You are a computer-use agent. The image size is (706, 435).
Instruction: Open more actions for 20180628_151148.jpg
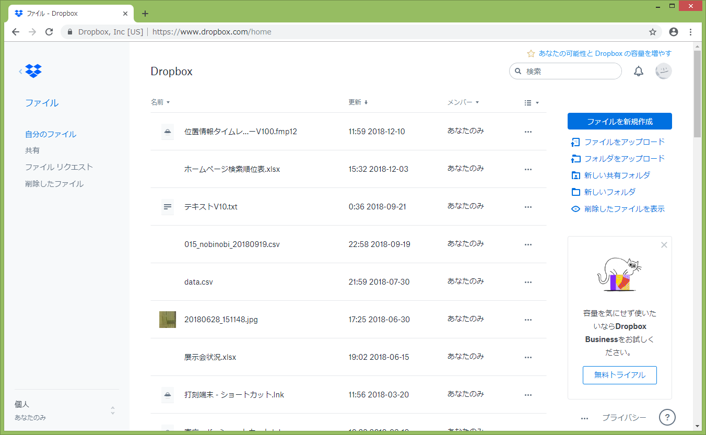(528, 320)
